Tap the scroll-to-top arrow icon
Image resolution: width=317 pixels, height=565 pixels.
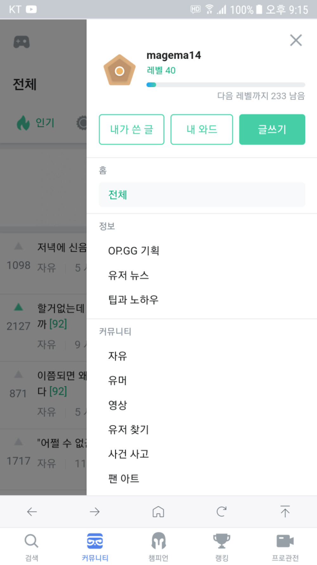pyautogui.click(x=285, y=511)
